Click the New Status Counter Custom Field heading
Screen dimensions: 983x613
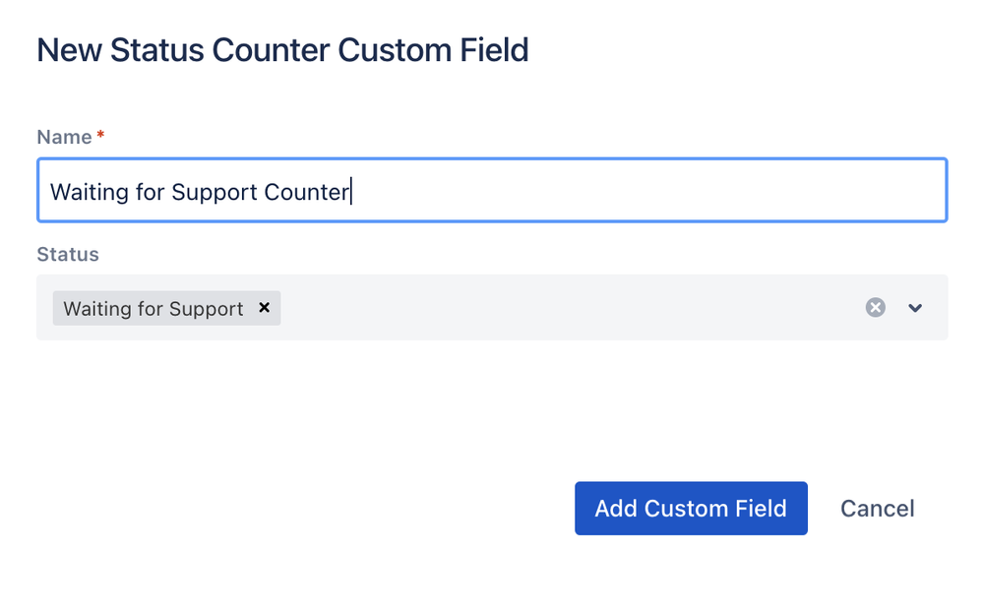coord(282,50)
